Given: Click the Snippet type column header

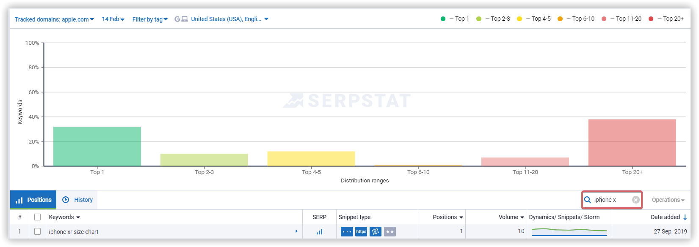Looking at the screenshot, I should (x=354, y=217).
